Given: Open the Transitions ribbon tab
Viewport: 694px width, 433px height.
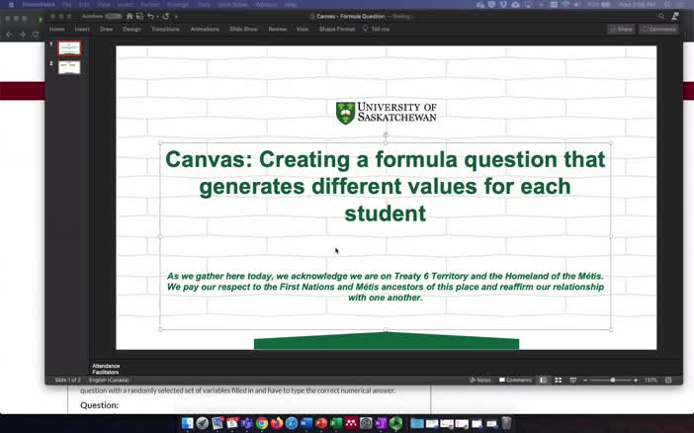Looking at the screenshot, I should [x=165, y=30].
